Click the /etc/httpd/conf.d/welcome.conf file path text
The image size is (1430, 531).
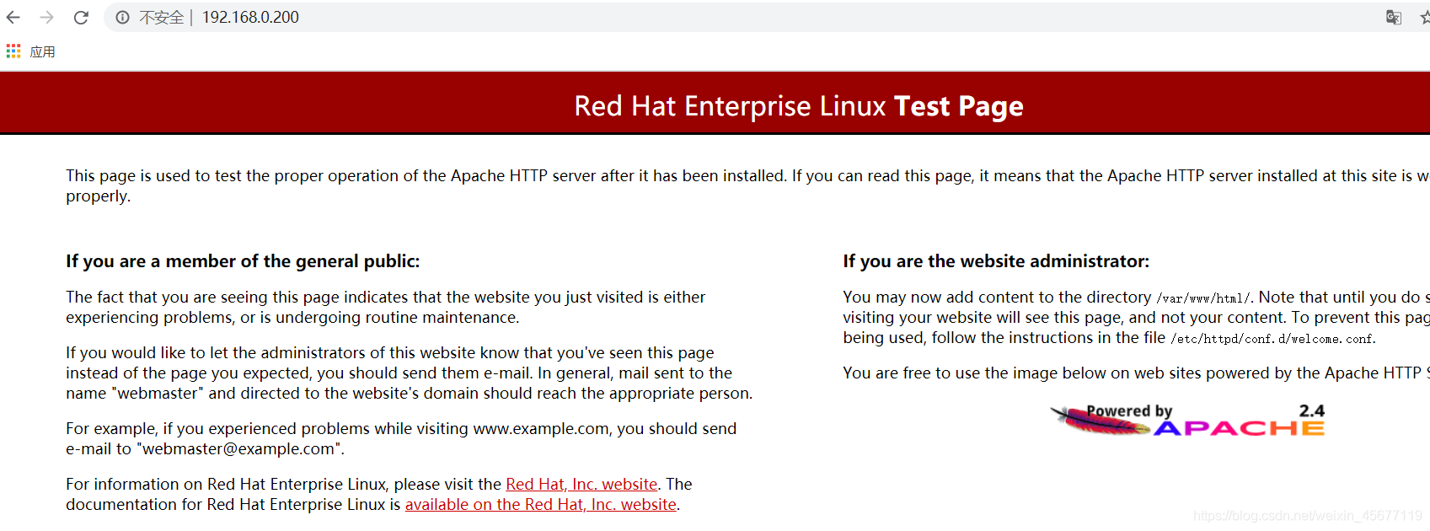pos(1272,339)
